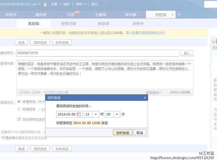The width and height of the screenshot is (217, 160).
Task: Click the top 发送 button
Action: click(21, 42)
